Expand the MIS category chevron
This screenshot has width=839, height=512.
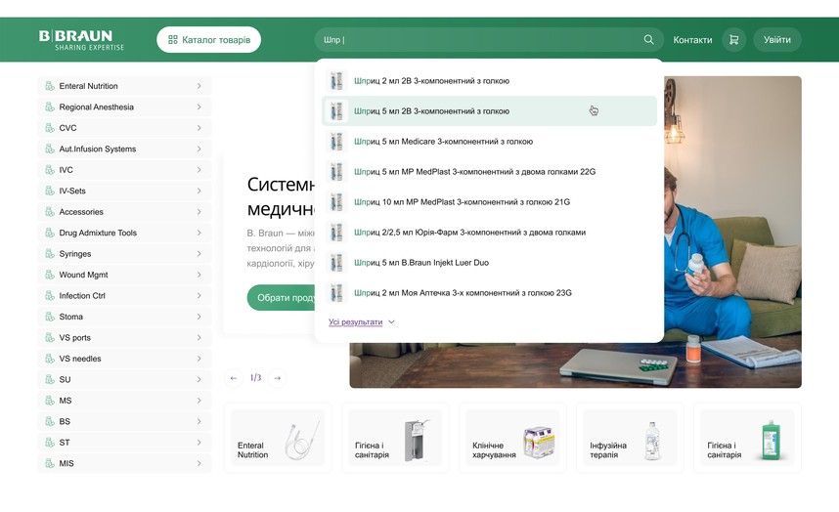pyautogui.click(x=199, y=463)
